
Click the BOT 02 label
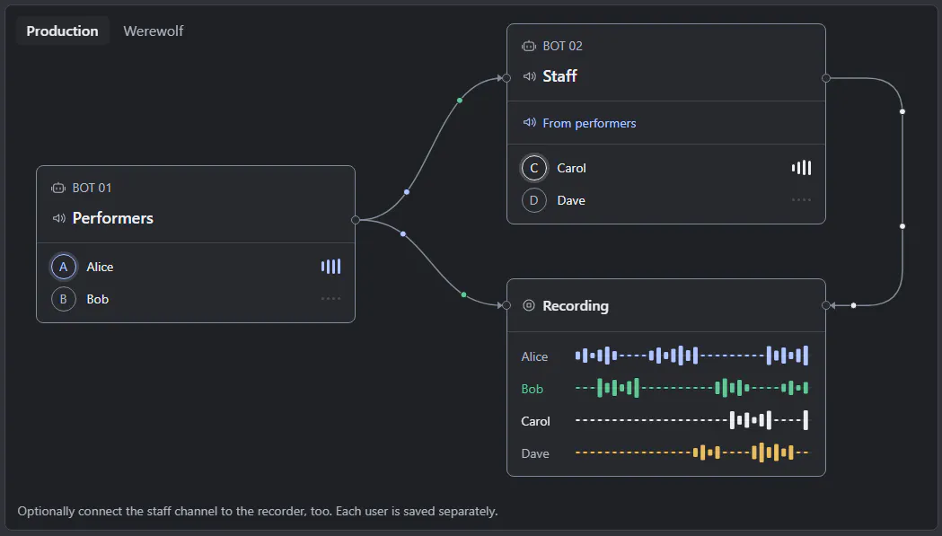point(562,47)
